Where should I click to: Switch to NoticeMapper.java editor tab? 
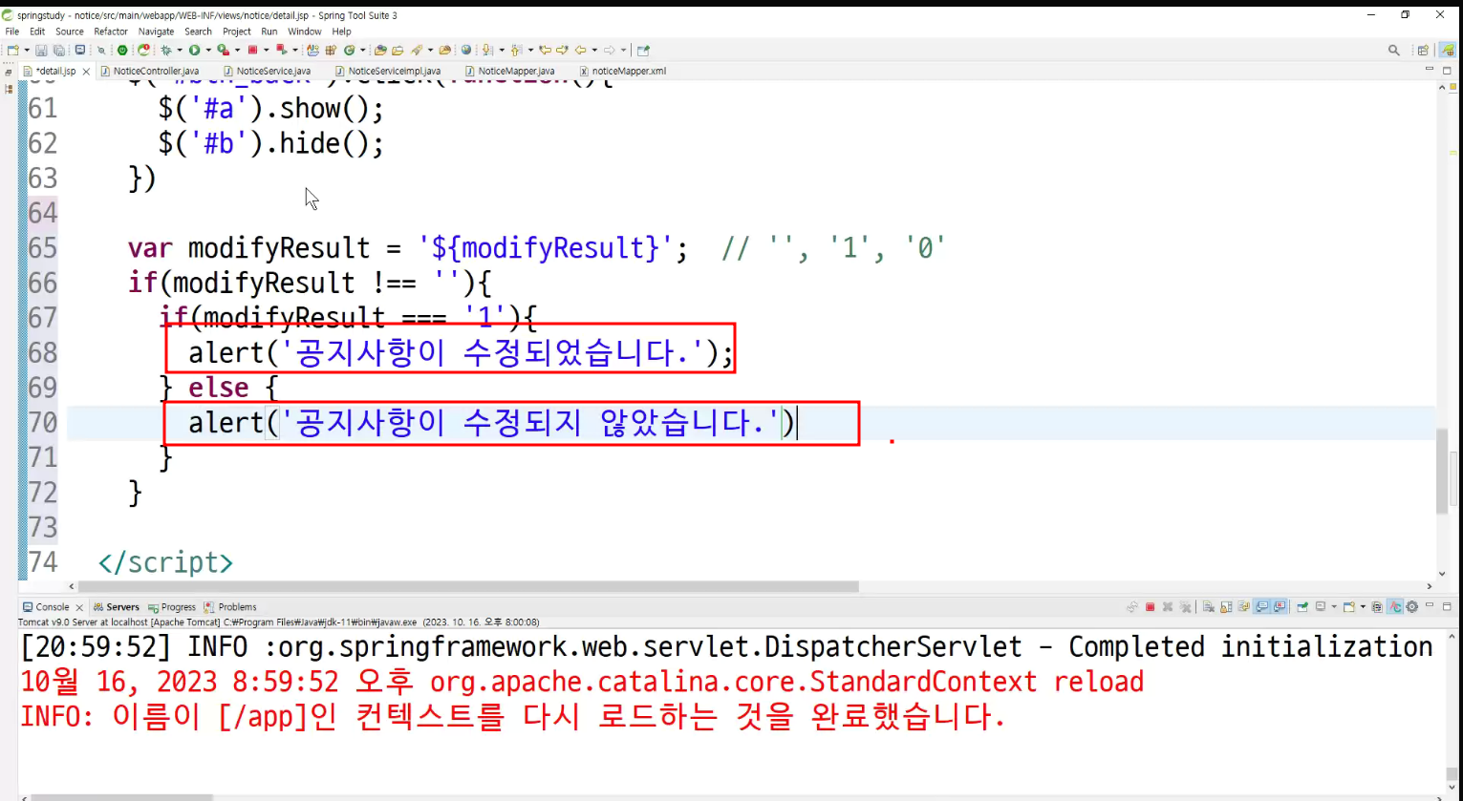point(509,72)
